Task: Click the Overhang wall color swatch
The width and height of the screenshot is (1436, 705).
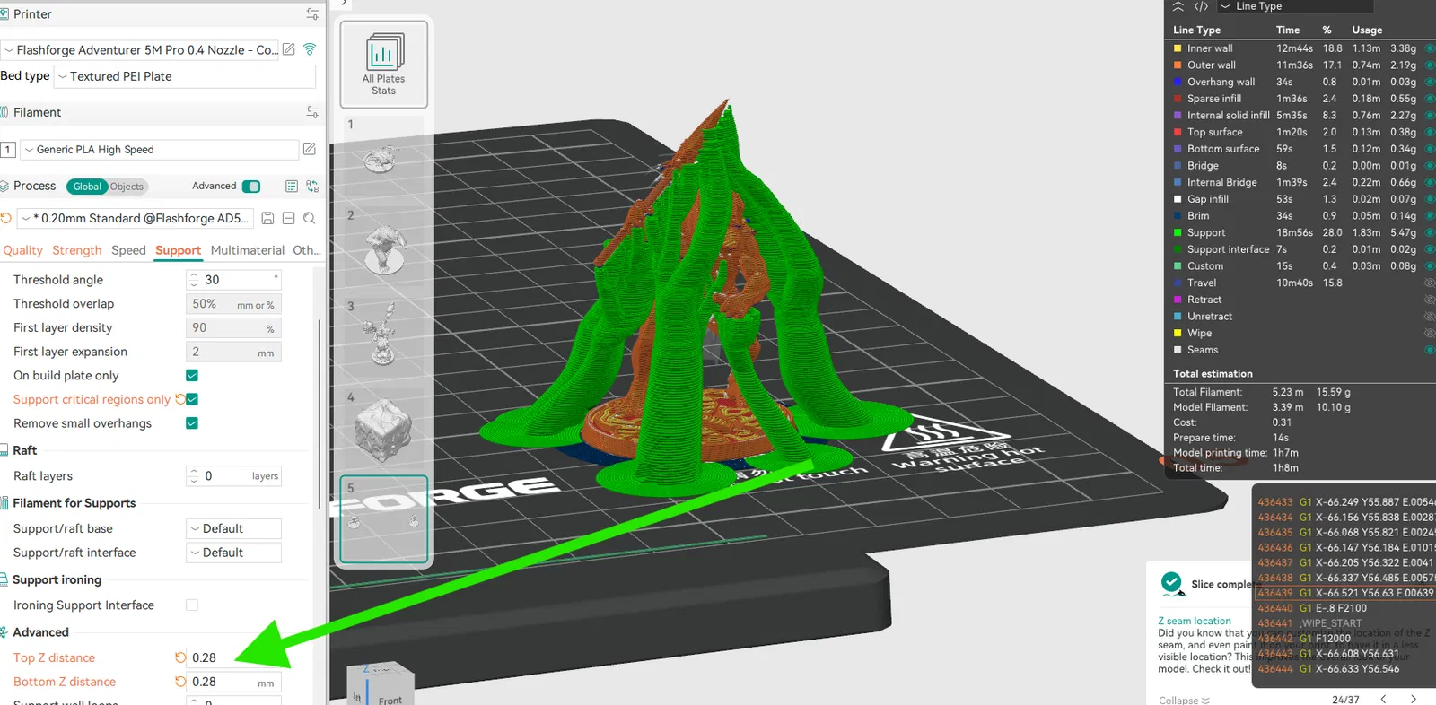Action: (x=1178, y=82)
